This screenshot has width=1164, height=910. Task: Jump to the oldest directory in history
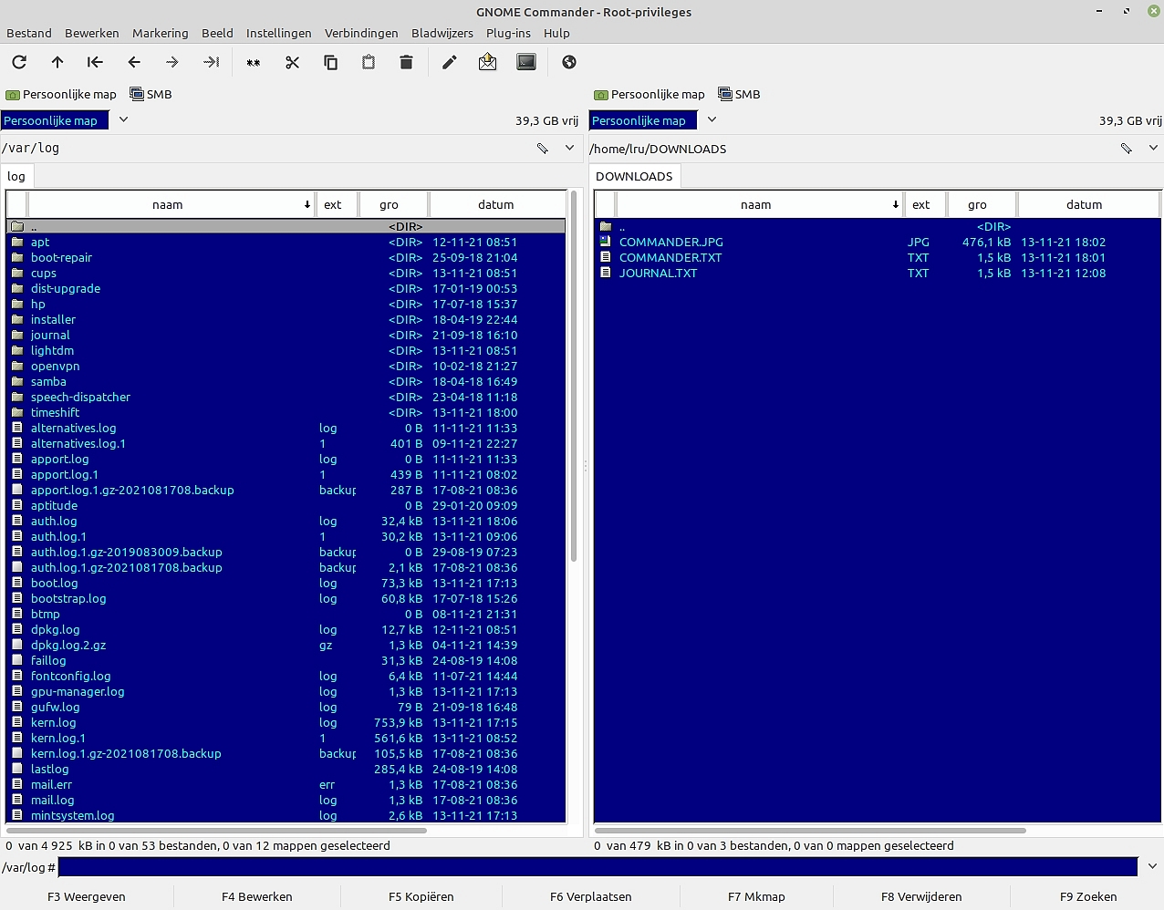coord(95,62)
